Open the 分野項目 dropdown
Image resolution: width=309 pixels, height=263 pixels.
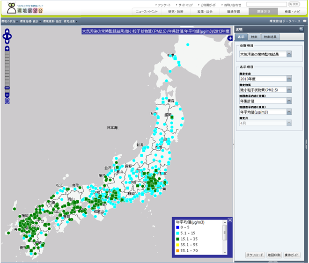pos(289,54)
